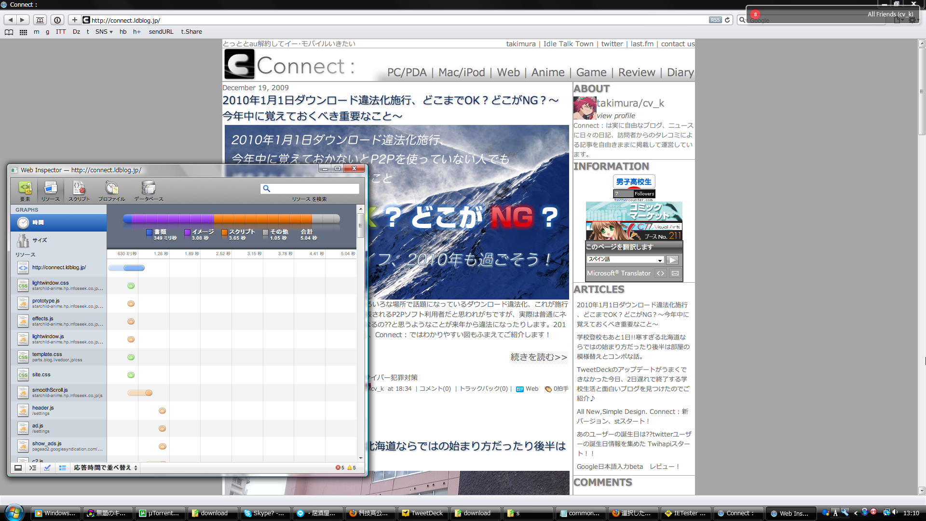Open the Web category in blog navigation
The height and width of the screenshot is (521, 926).
coord(508,72)
